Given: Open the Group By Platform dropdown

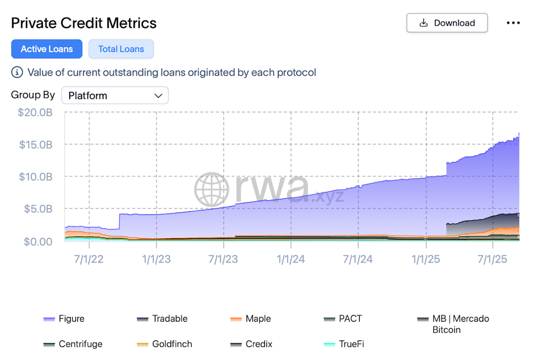Looking at the screenshot, I should pos(115,96).
